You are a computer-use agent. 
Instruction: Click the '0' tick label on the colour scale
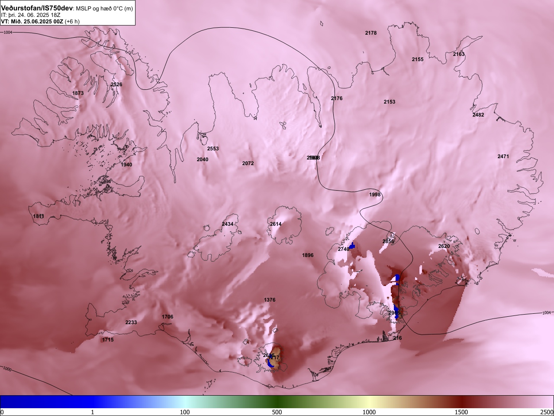tap(2, 412)
